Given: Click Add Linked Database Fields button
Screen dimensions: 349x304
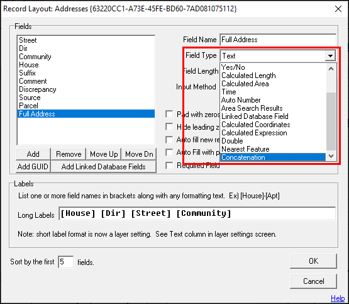Looking at the screenshot, I should coord(104,167).
